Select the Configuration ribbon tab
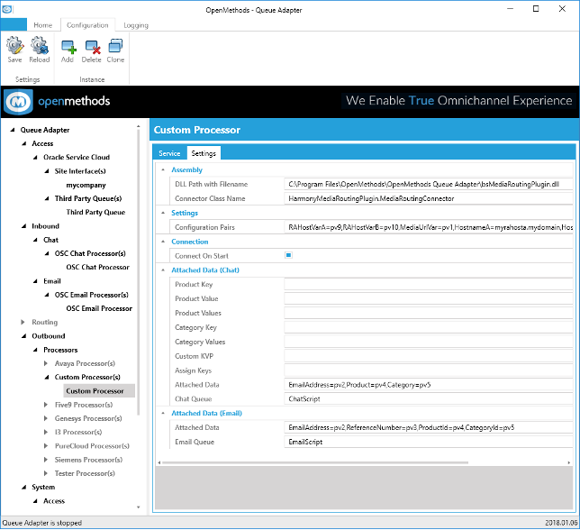 click(87, 25)
